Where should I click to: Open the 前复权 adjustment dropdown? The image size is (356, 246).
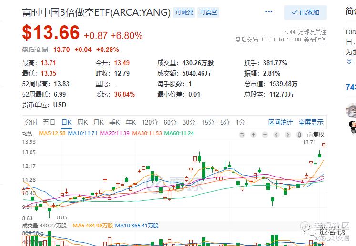(315, 135)
